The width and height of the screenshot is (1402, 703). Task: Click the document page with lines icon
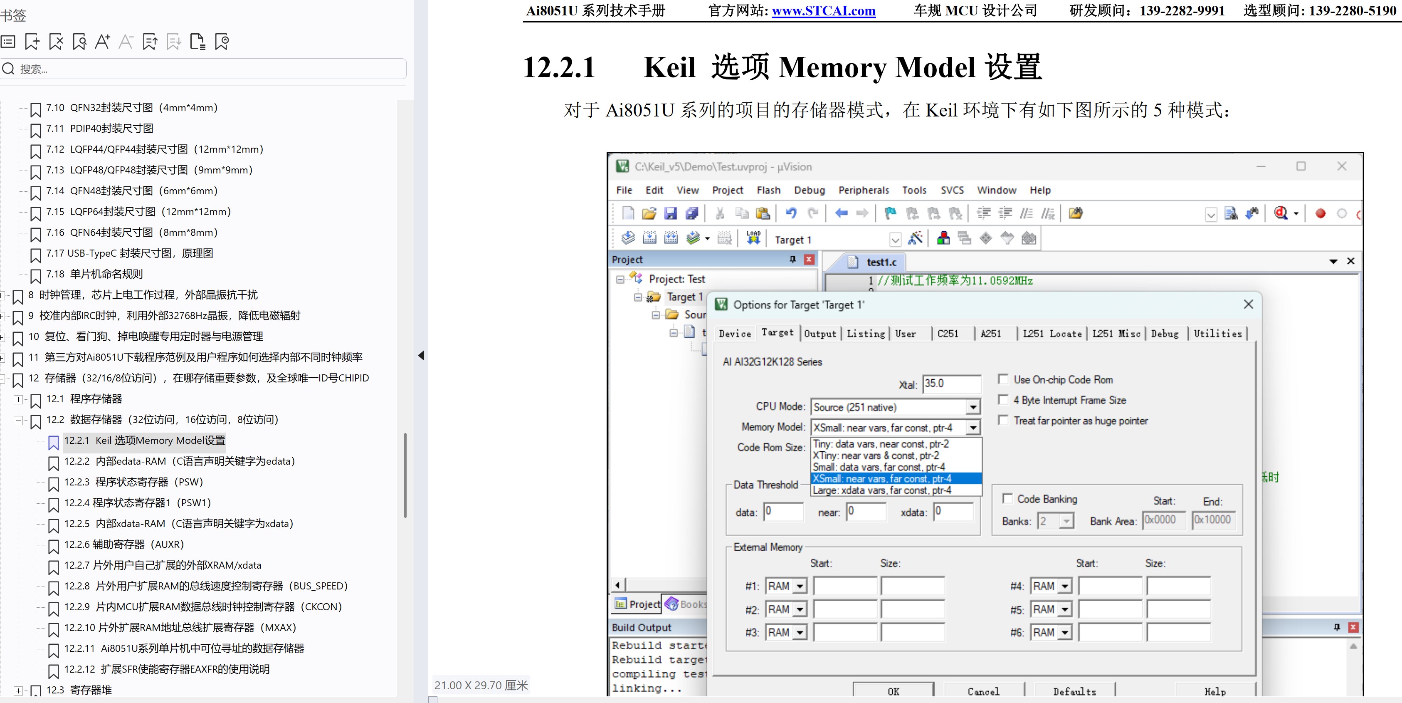197,42
